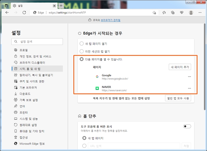Go back with the back arrow

click(x=7, y=12)
